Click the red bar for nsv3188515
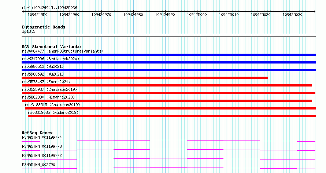Image resolution: width=326 pixels, height=173 pixels. click(x=170, y=108)
